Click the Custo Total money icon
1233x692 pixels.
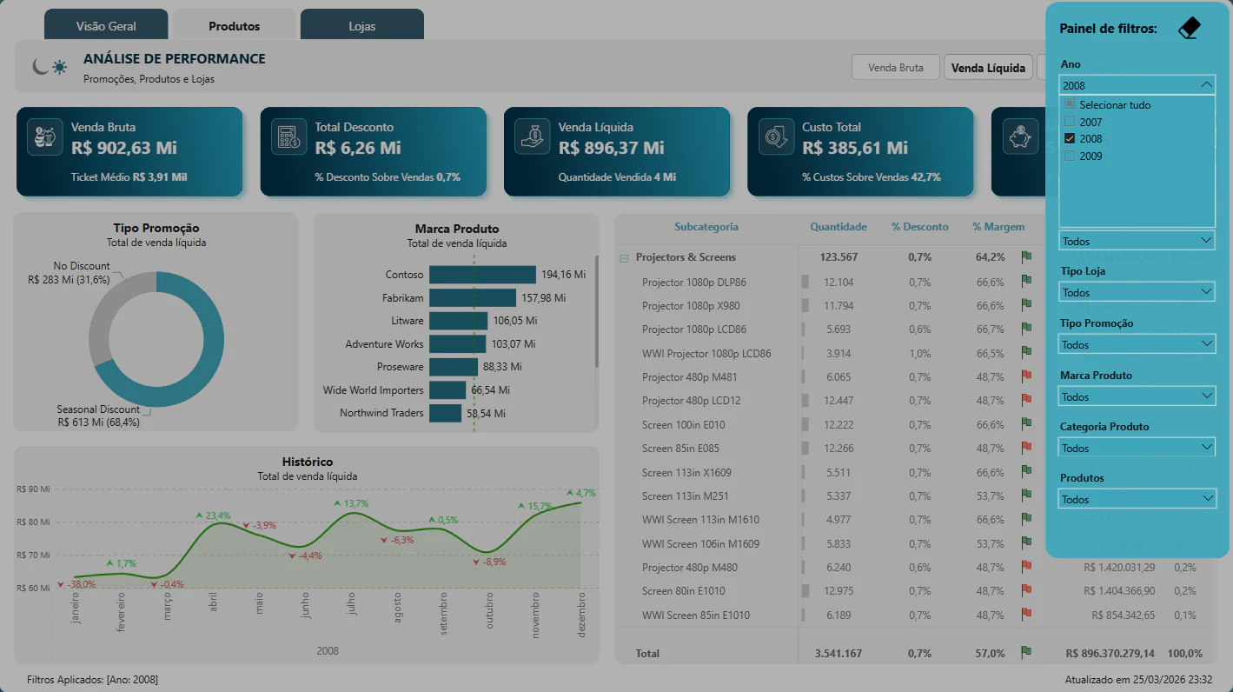775,137
